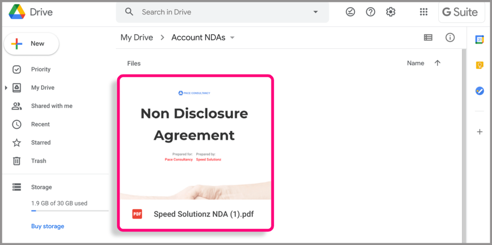This screenshot has height=245, width=492.
Task: Focus the Search in Drive field
Action: 222,12
